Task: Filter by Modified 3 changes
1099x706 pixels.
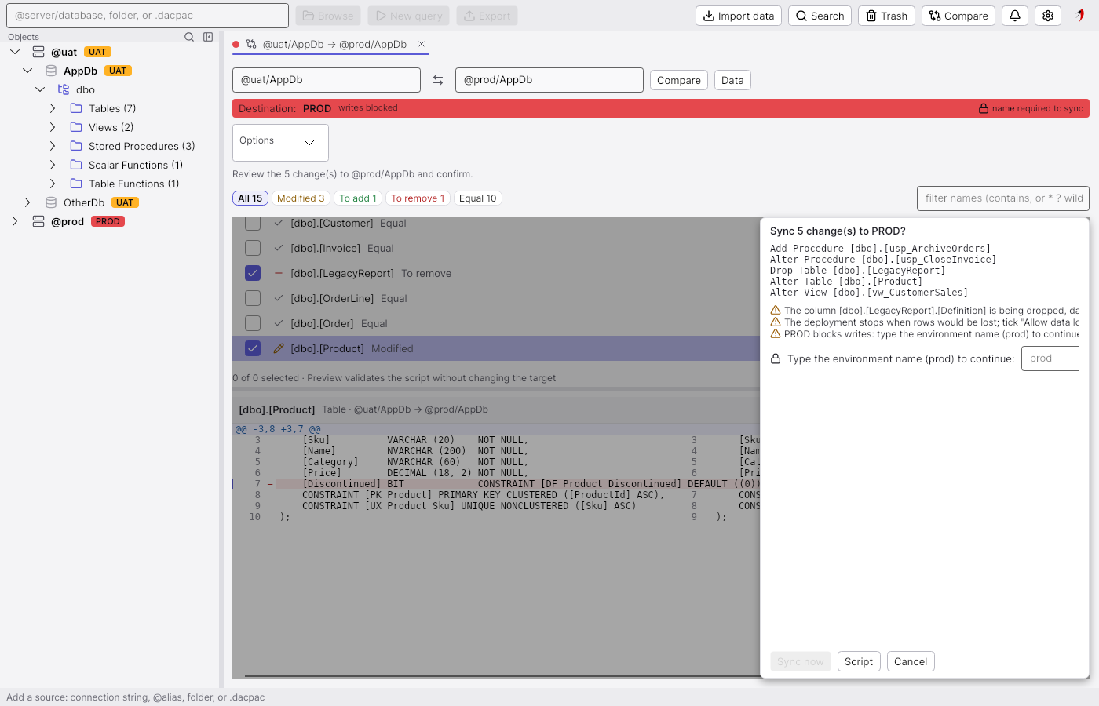Action: 301,198
